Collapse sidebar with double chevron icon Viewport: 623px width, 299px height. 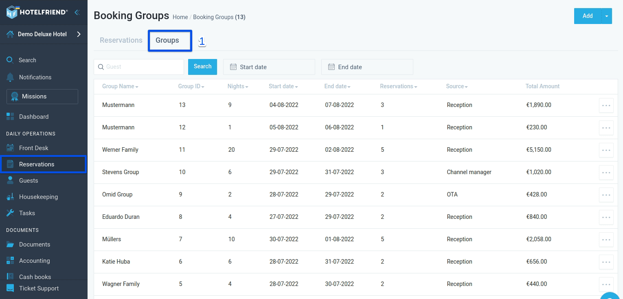click(77, 12)
